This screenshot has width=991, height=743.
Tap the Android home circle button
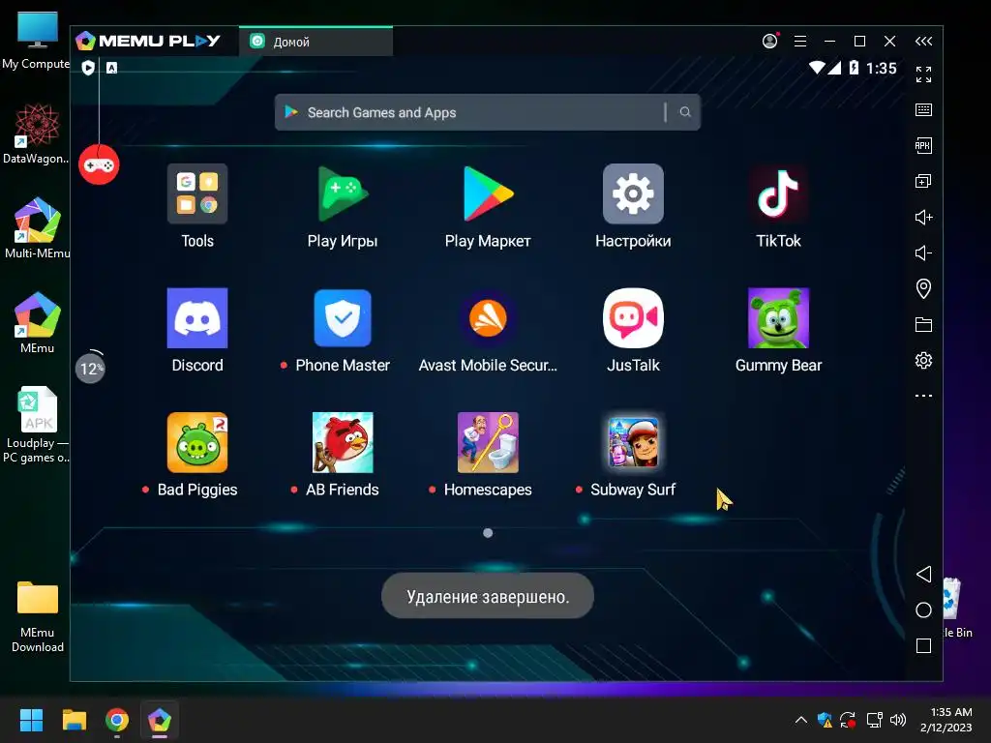pyautogui.click(x=923, y=609)
